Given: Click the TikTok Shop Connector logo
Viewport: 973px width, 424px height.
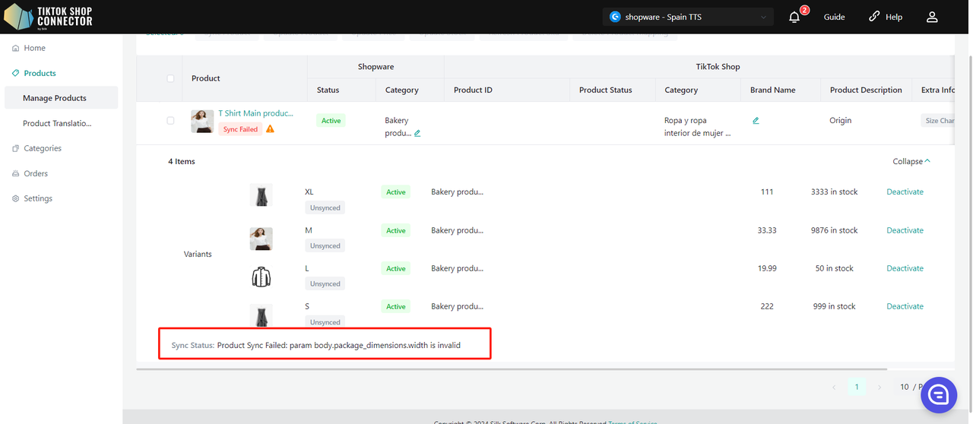Looking at the screenshot, I should (49, 17).
